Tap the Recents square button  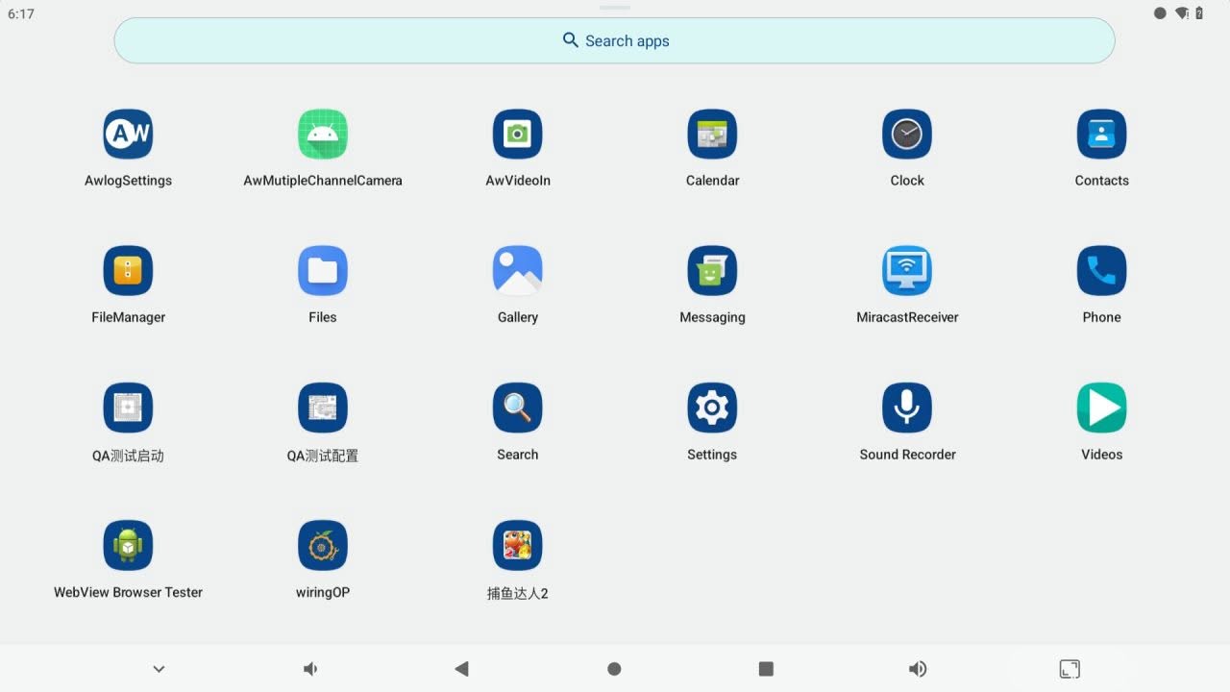(766, 669)
